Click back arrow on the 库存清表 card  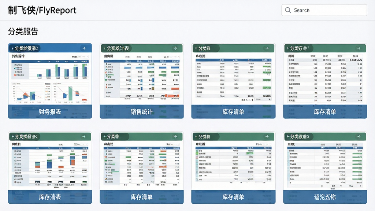point(13,137)
